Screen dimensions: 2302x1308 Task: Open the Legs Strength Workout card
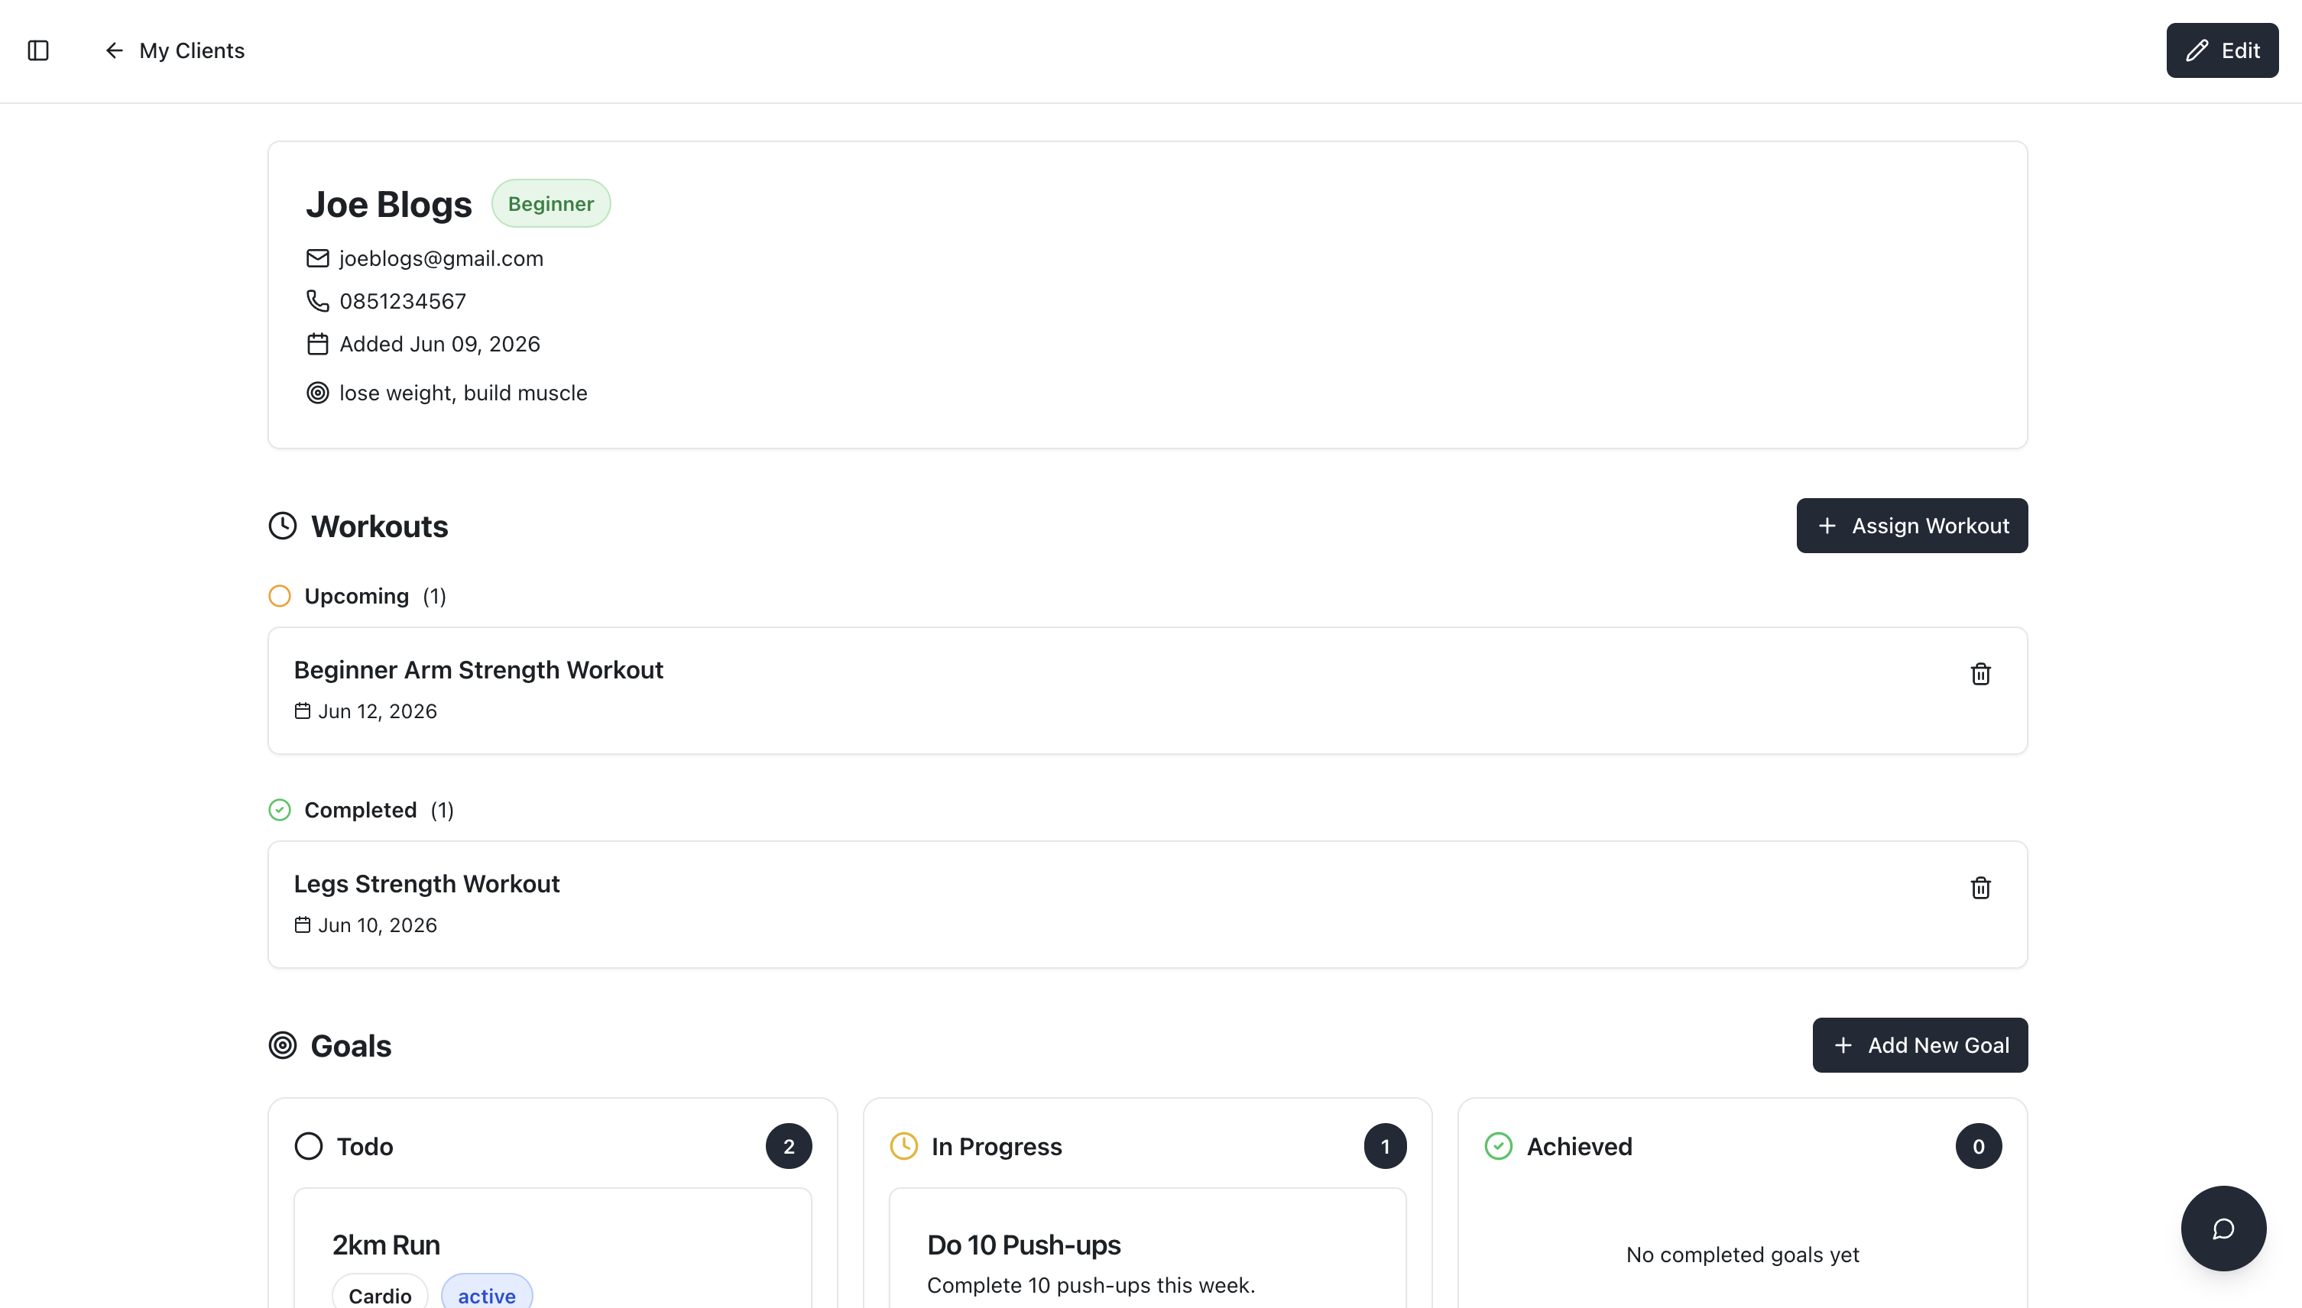[1146, 904]
